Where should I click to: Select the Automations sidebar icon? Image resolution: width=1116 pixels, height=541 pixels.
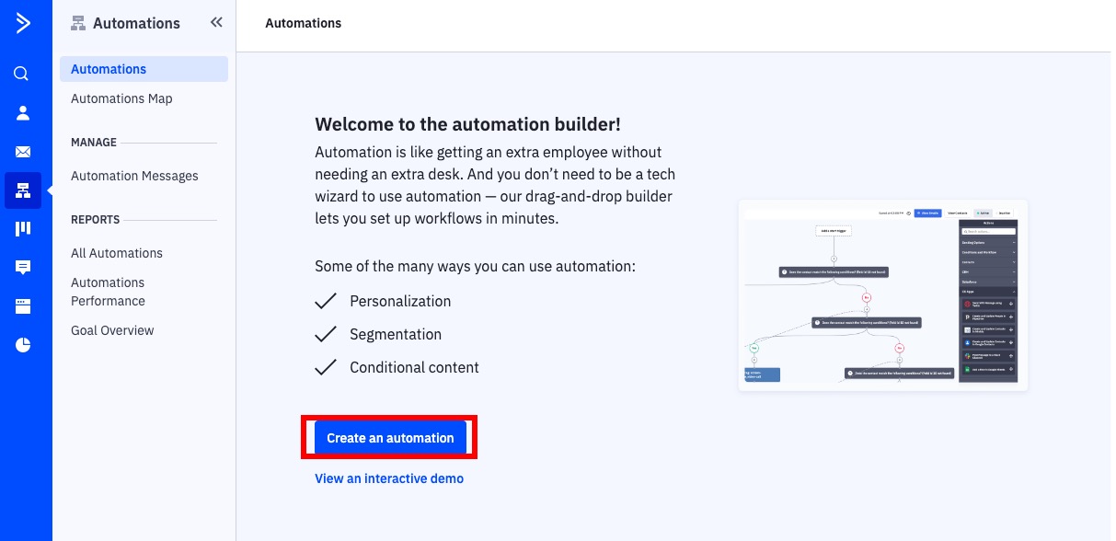[x=23, y=190]
